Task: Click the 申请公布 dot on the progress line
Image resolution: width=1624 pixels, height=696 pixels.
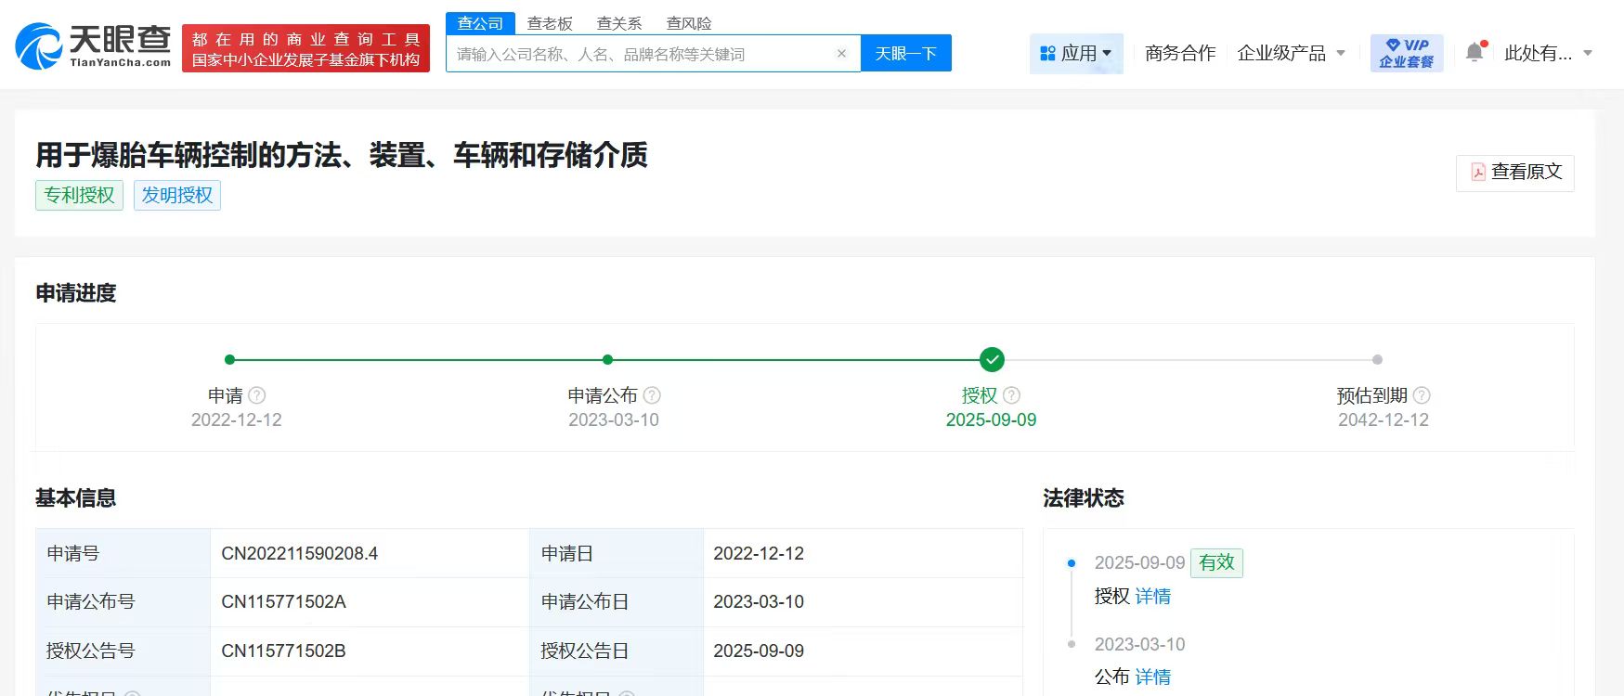Action: click(x=607, y=359)
